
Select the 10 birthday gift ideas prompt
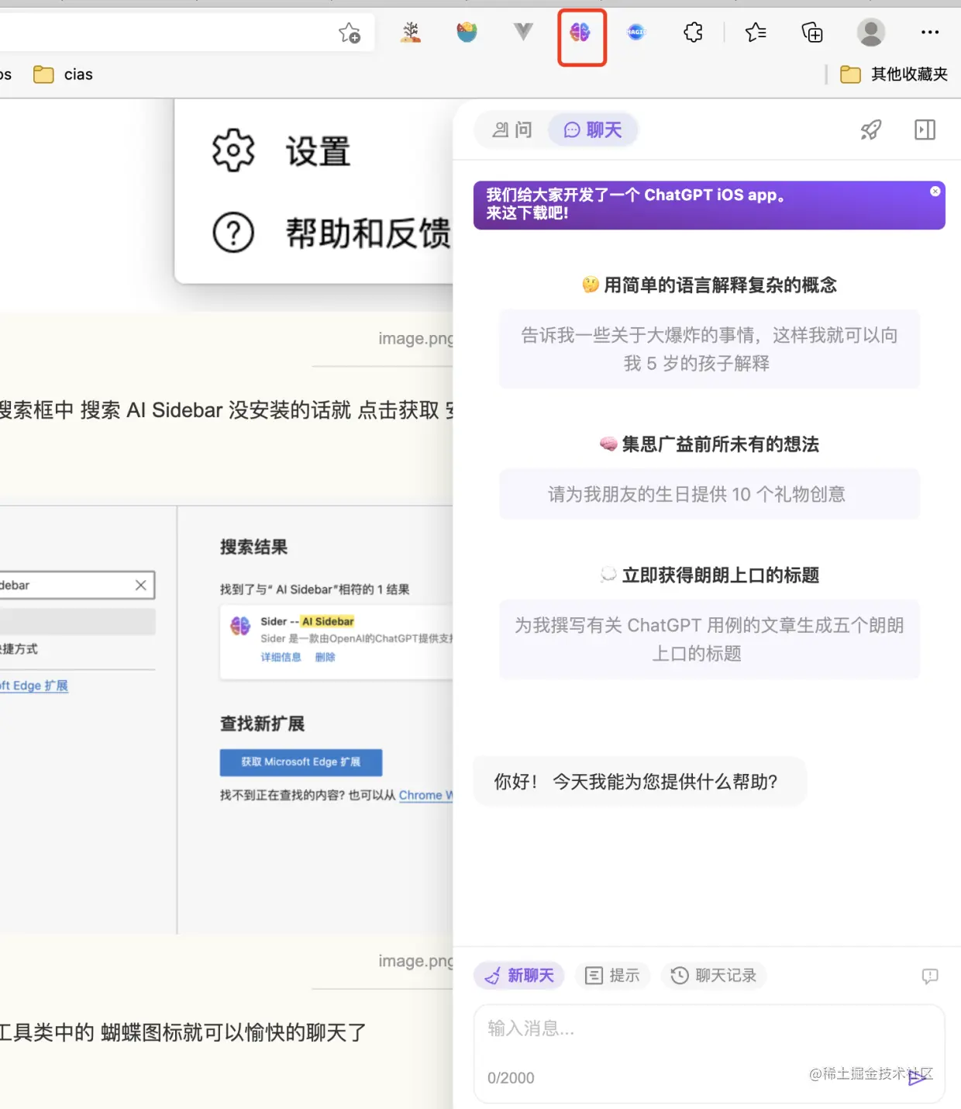click(709, 494)
